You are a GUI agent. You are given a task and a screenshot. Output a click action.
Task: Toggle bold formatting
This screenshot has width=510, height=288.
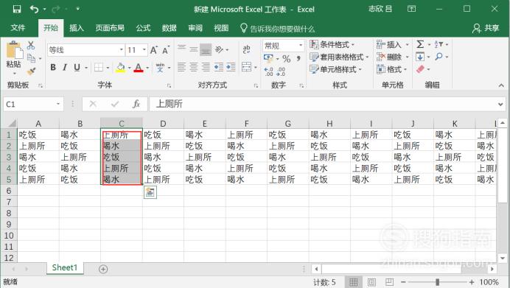53,67
